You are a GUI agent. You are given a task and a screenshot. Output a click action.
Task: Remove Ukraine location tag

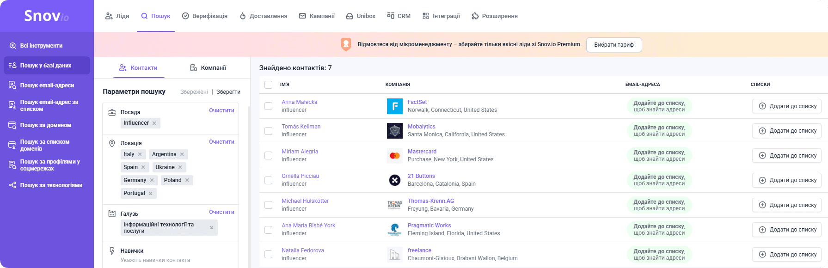click(180, 167)
